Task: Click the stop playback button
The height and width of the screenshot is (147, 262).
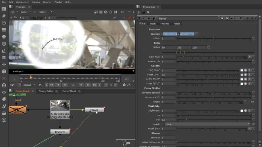Action: pos(99,85)
